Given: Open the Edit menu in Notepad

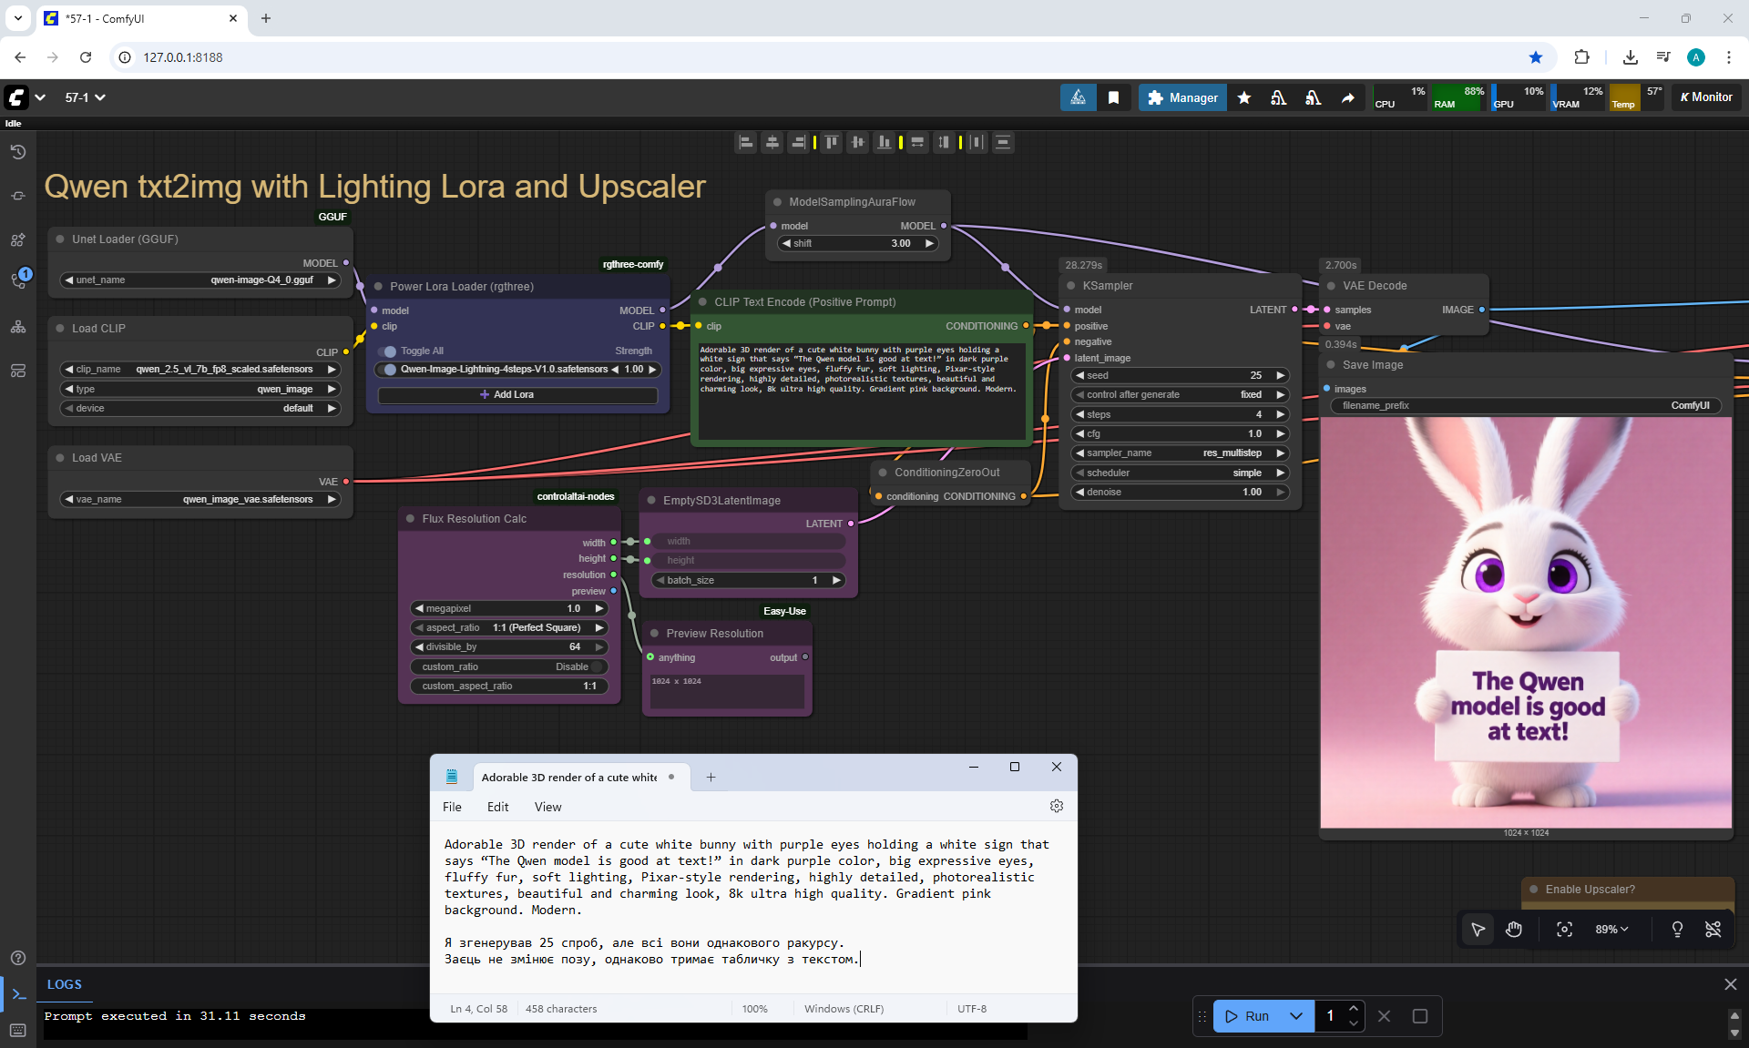Looking at the screenshot, I should (497, 807).
